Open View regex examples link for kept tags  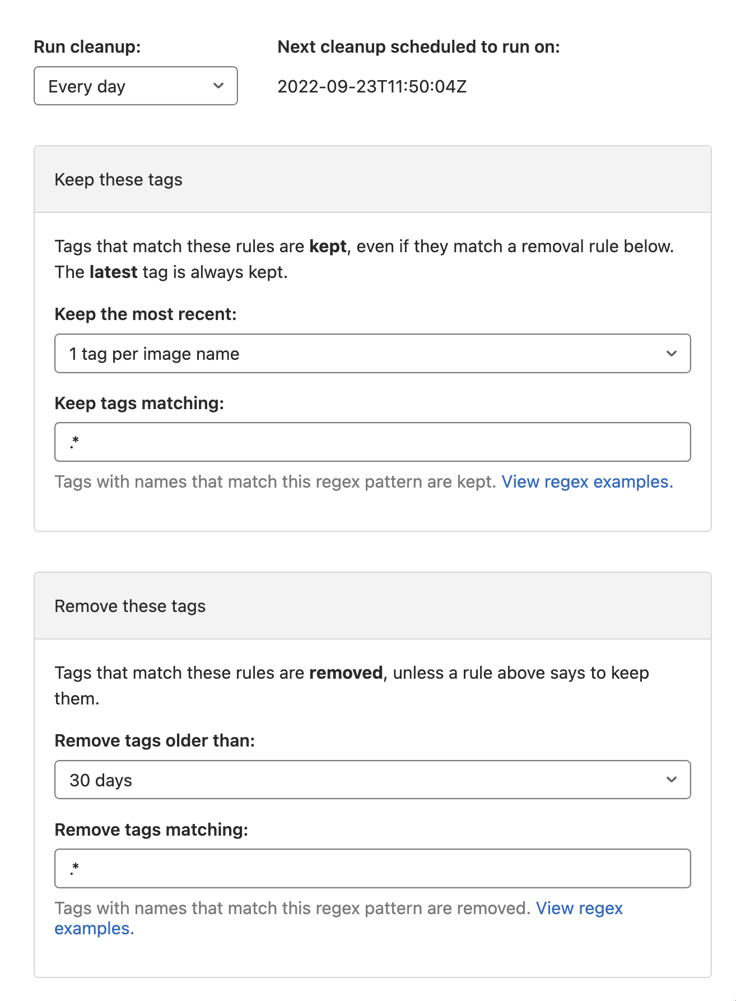pyautogui.click(x=587, y=482)
